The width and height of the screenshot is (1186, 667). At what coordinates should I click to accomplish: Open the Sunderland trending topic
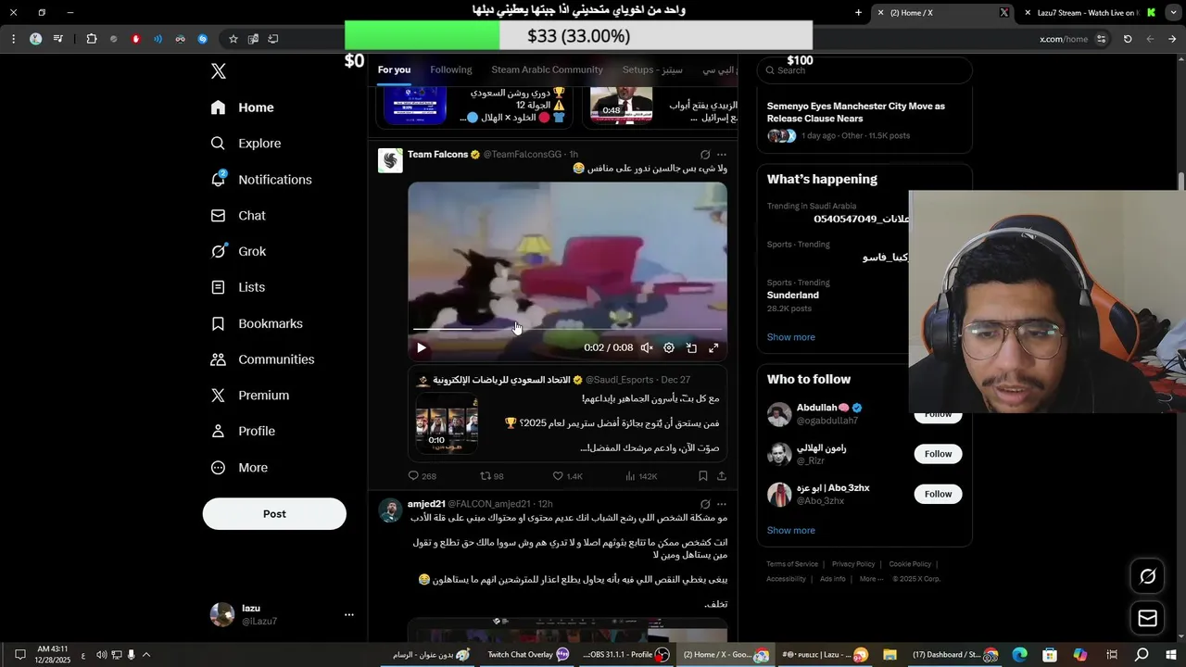point(793,296)
